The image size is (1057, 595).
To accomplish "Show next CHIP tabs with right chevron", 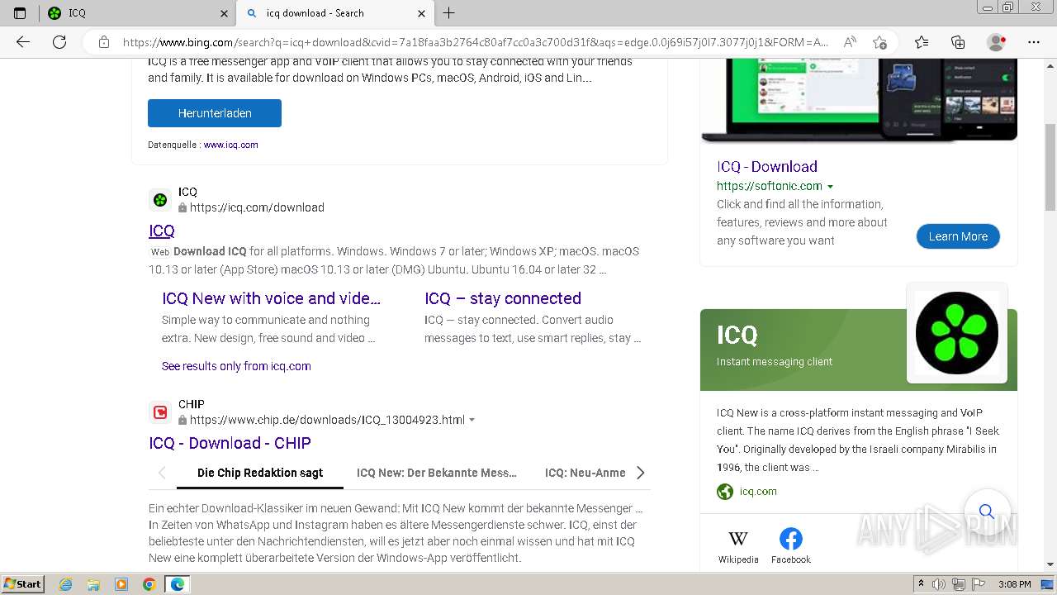I will 640,473.
